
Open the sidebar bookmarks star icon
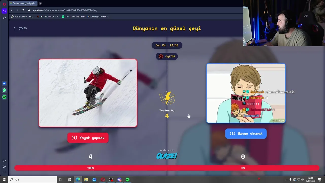coord(4,18)
